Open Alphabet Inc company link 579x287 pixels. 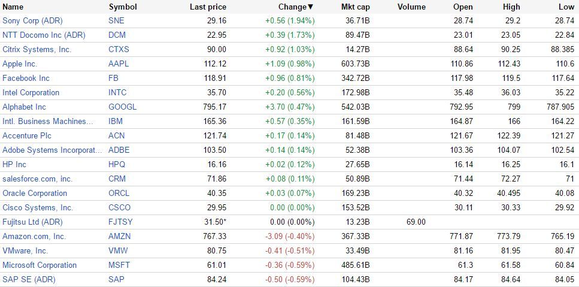[24, 107]
